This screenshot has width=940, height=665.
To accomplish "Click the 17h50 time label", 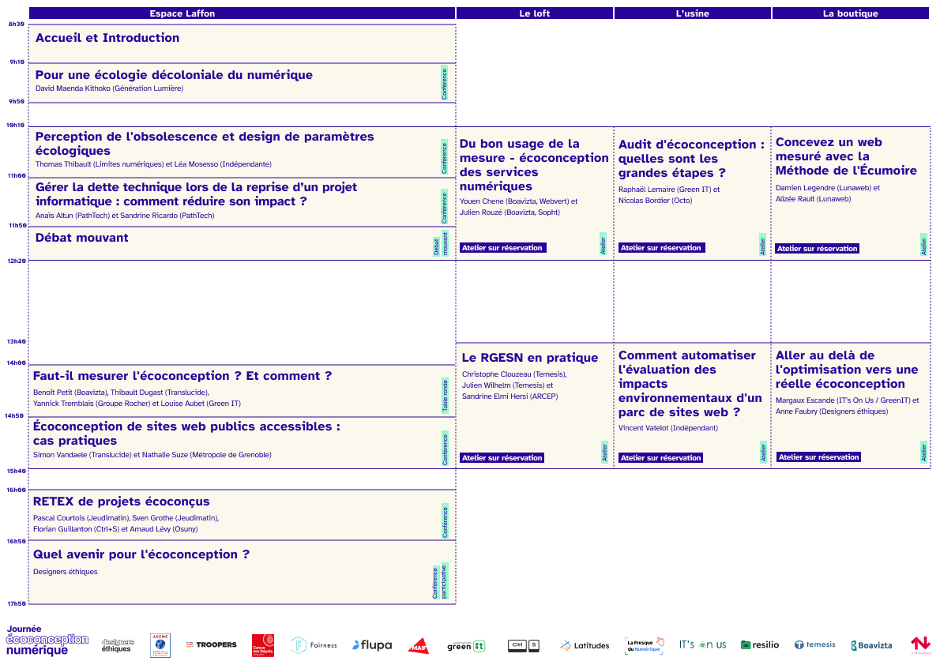I will (16, 604).
